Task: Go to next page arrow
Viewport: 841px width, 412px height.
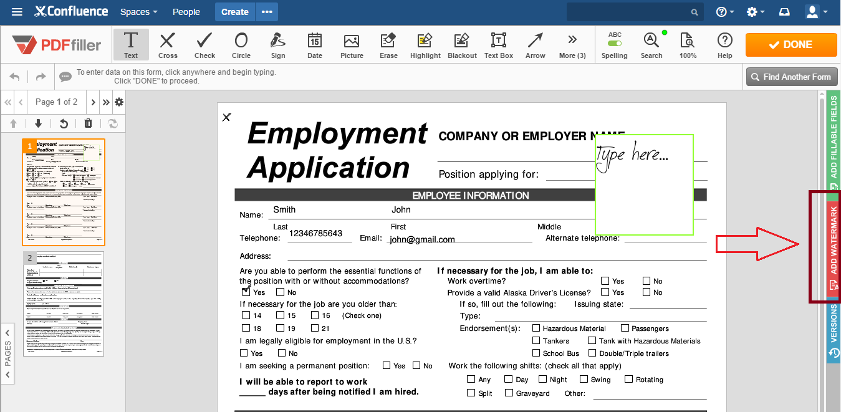Action: click(x=94, y=102)
